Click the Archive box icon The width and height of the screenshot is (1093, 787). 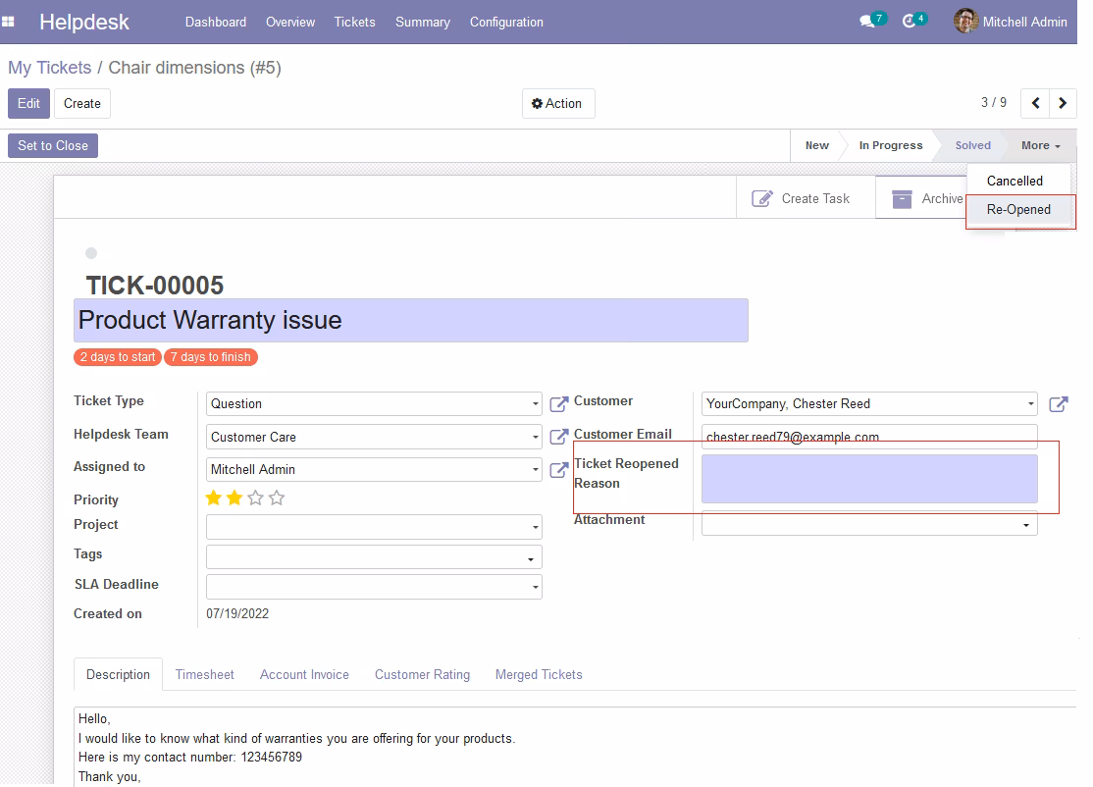coord(902,198)
